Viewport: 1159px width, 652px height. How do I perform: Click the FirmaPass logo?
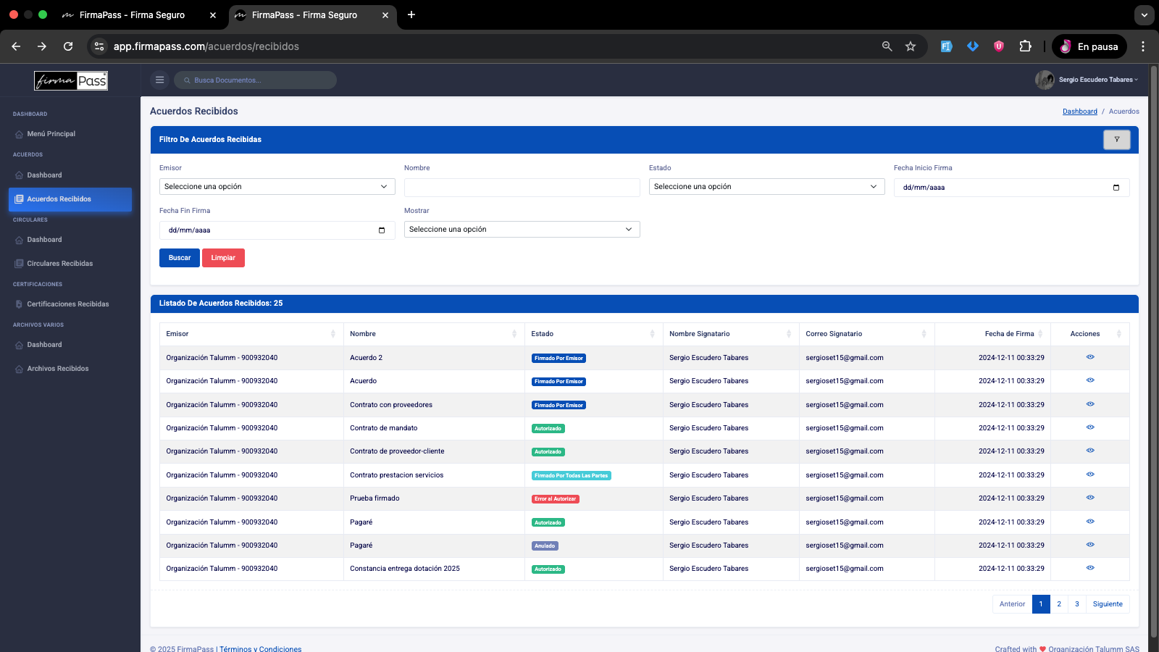coord(71,80)
